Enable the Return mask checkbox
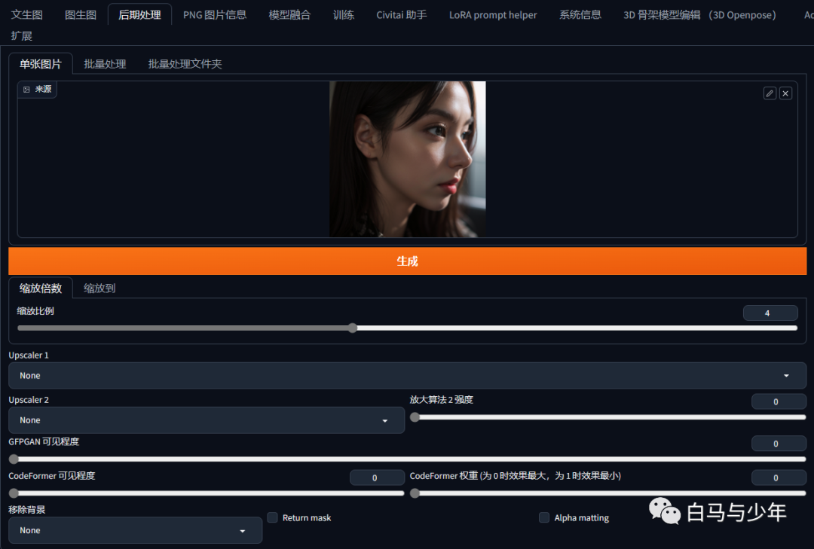 tap(273, 517)
